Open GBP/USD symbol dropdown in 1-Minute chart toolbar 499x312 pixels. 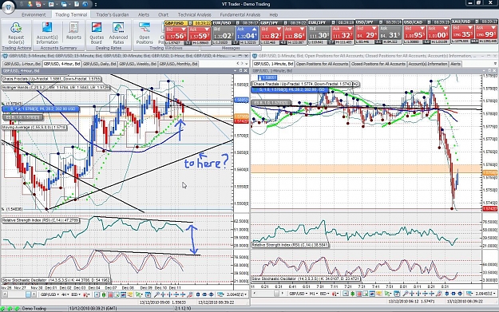[298, 294]
